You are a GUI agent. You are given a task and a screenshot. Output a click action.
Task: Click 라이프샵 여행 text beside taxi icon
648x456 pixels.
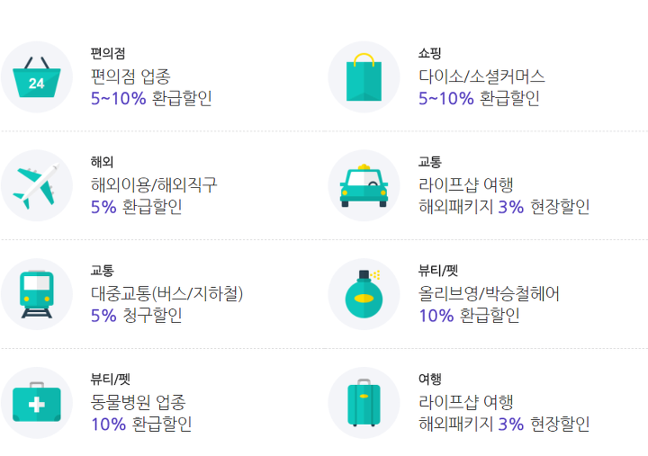[466, 184]
